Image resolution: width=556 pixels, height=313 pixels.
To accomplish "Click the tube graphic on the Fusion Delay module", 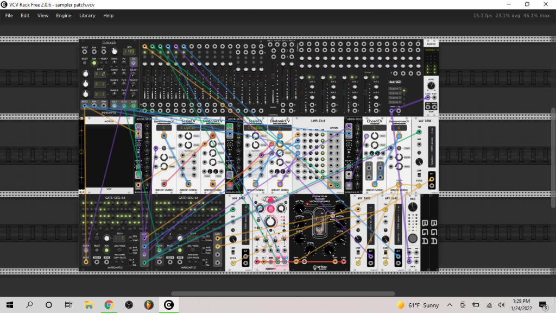I will pyautogui.click(x=320, y=223).
